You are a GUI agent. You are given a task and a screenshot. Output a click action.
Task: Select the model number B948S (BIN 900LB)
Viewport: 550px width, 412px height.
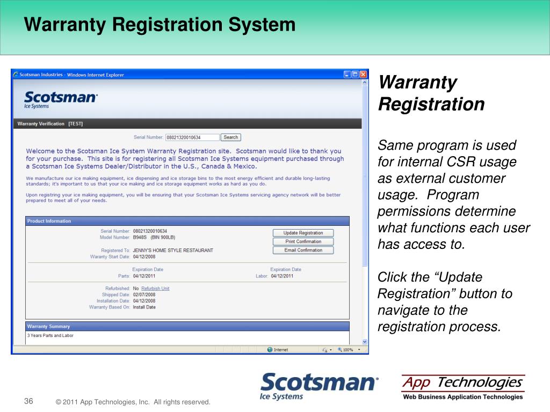tap(154, 238)
